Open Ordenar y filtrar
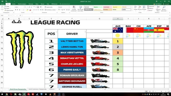The width and height of the screenshot is (171, 96). 158,9
